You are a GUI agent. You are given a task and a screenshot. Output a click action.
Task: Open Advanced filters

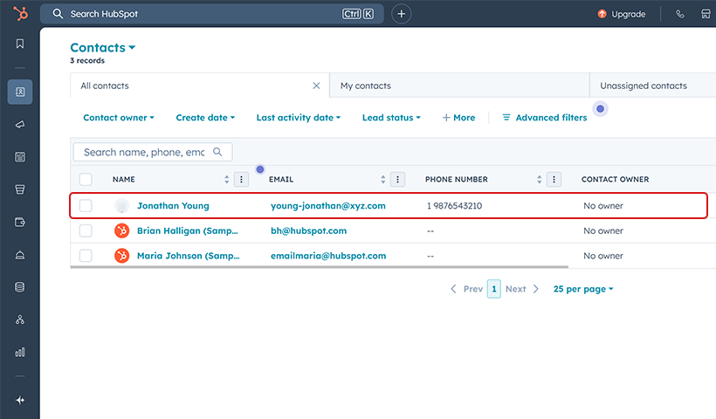point(544,118)
